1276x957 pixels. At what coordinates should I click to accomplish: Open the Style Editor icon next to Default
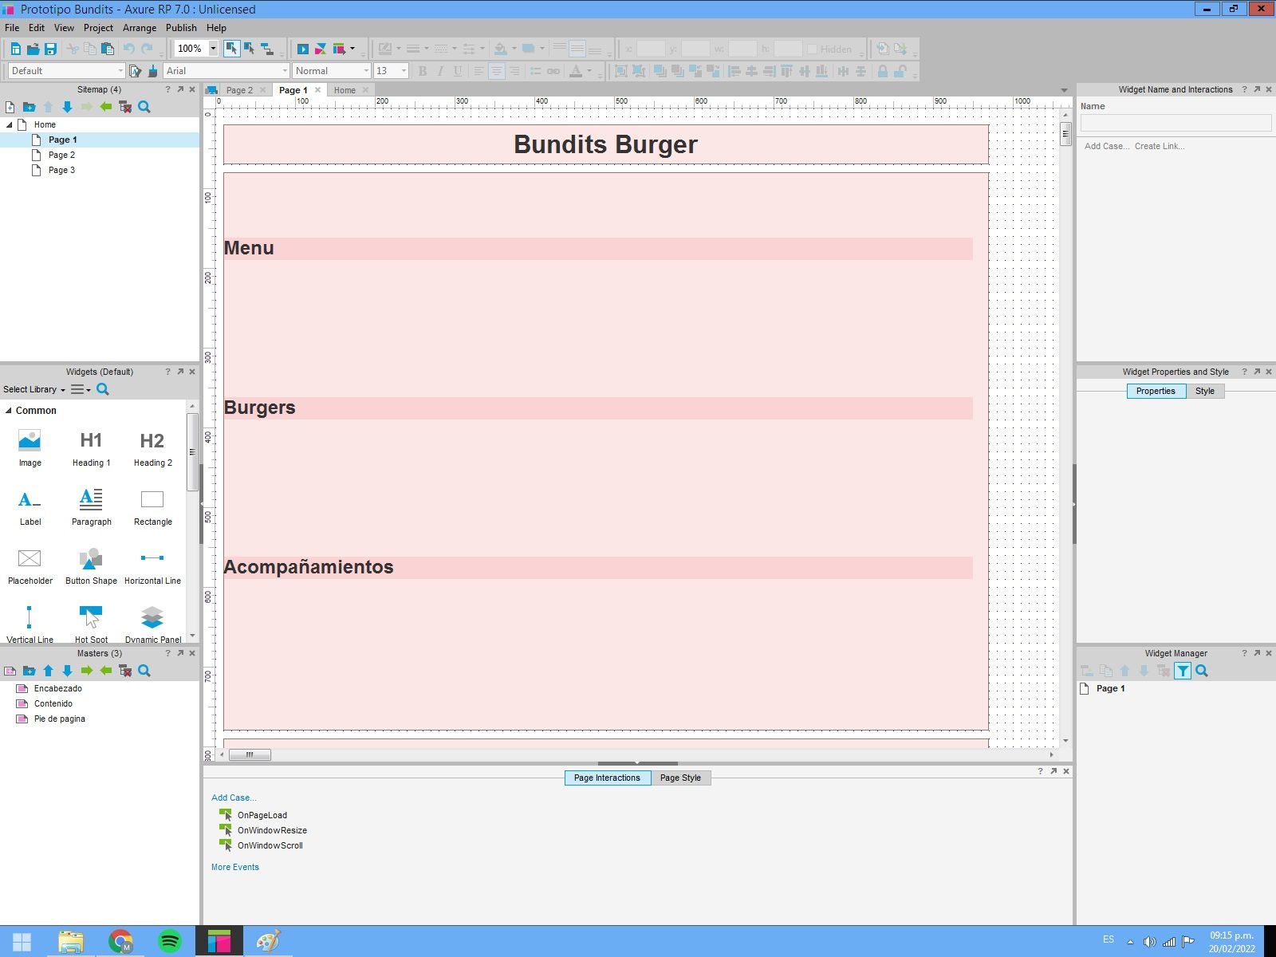tap(136, 71)
